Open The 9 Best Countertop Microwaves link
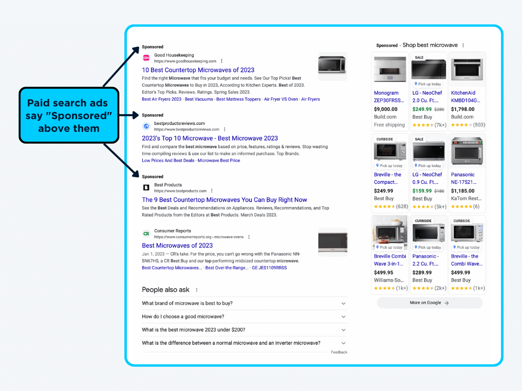This screenshot has width=522, height=391. tap(224, 200)
